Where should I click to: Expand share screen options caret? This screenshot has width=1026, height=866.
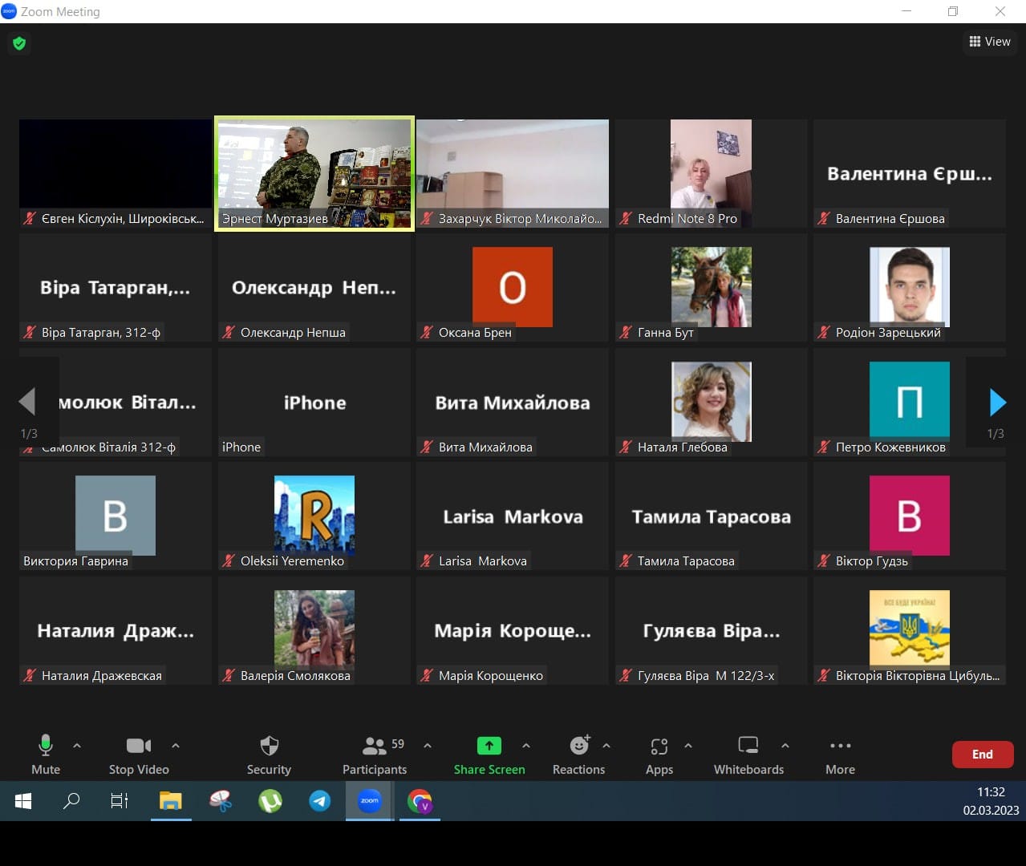526,746
